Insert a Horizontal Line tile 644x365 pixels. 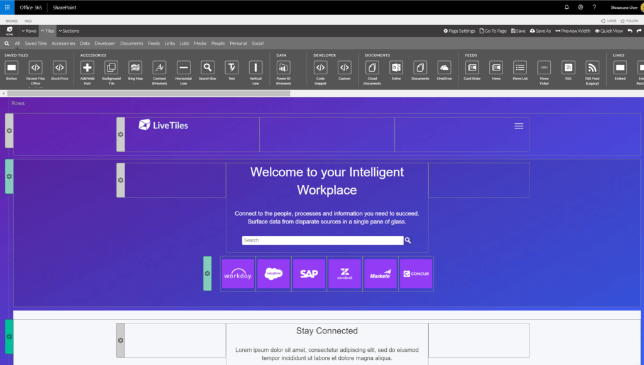coord(184,68)
